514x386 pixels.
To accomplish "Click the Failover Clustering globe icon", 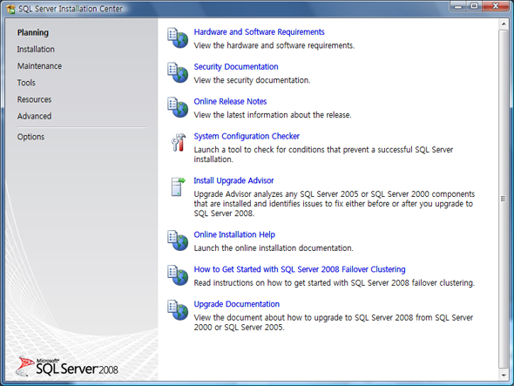I will coord(178,275).
